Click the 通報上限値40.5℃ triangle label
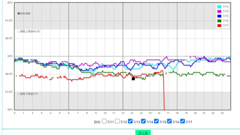 29,31
